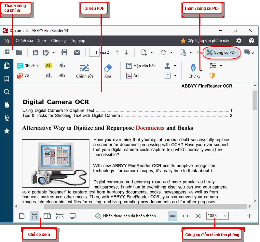Open the Search panel in sidebar

click(7, 92)
